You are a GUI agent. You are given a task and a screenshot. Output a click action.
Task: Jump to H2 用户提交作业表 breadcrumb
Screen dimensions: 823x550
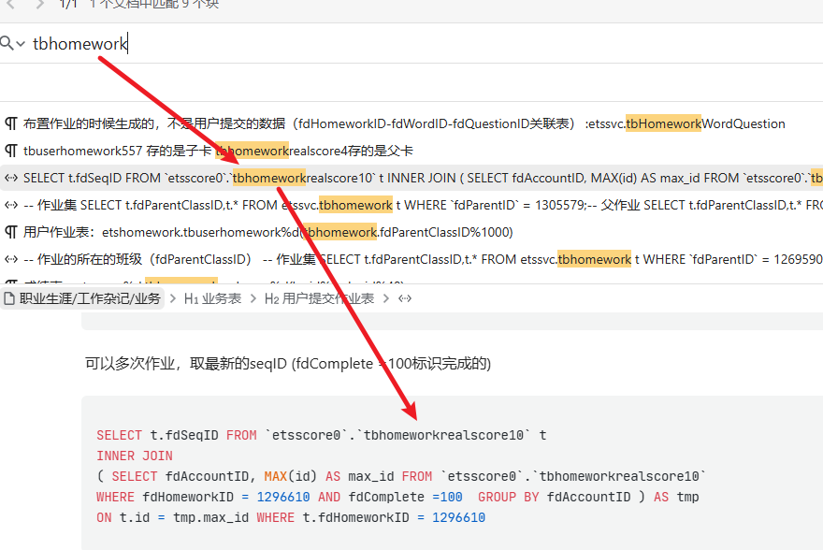pos(319,298)
